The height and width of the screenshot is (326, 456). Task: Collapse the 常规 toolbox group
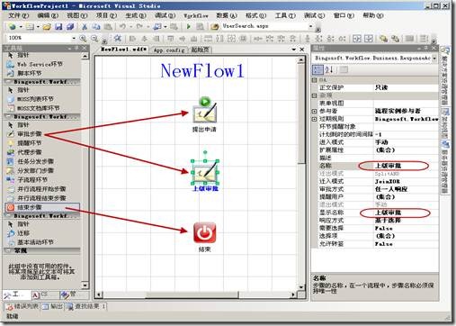pyautogui.click(x=8, y=250)
